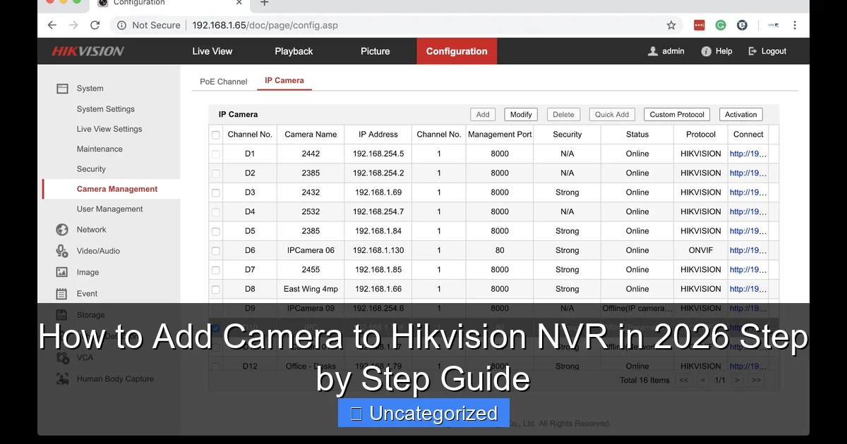Open the Chrome three-dot menu
847x444 pixels.
[794, 25]
